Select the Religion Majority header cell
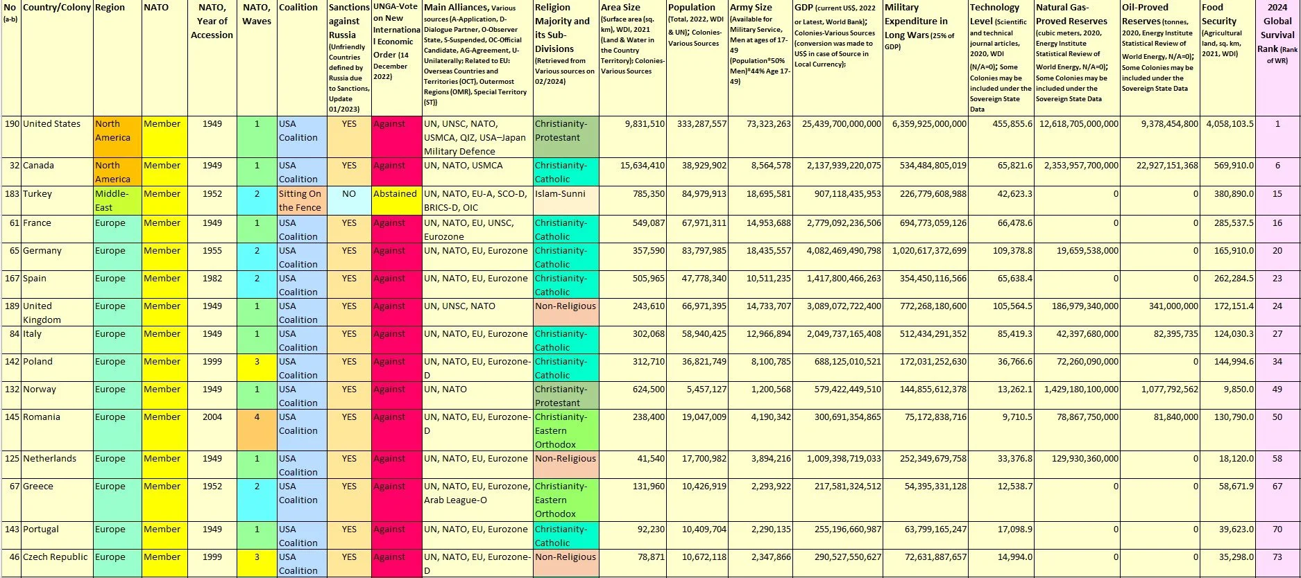The height and width of the screenshot is (578, 1301). [x=566, y=58]
